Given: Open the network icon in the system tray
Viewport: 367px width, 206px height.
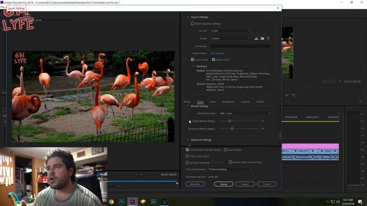Looking at the screenshot, I should [x=333, y=201].
